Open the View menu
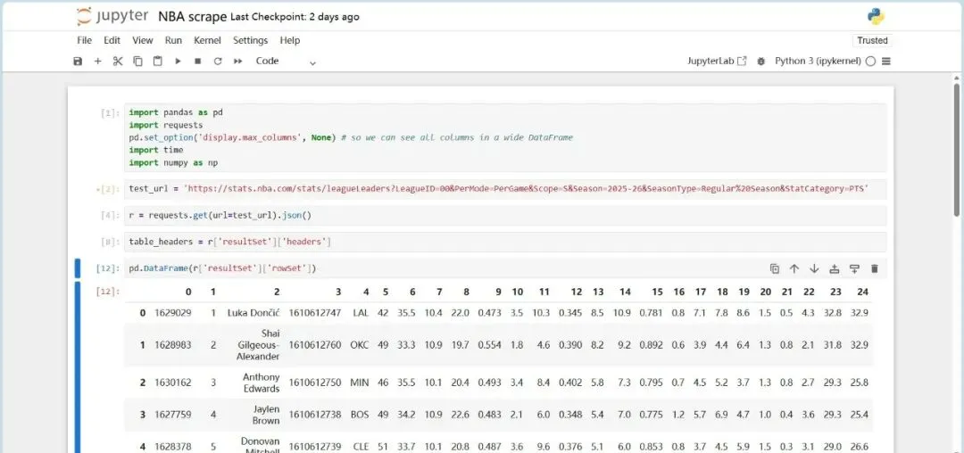Viewport: 964px width, 453px height. click(x=143, y=40)
